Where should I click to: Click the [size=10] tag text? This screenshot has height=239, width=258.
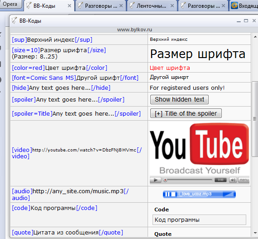coord(26,50)
